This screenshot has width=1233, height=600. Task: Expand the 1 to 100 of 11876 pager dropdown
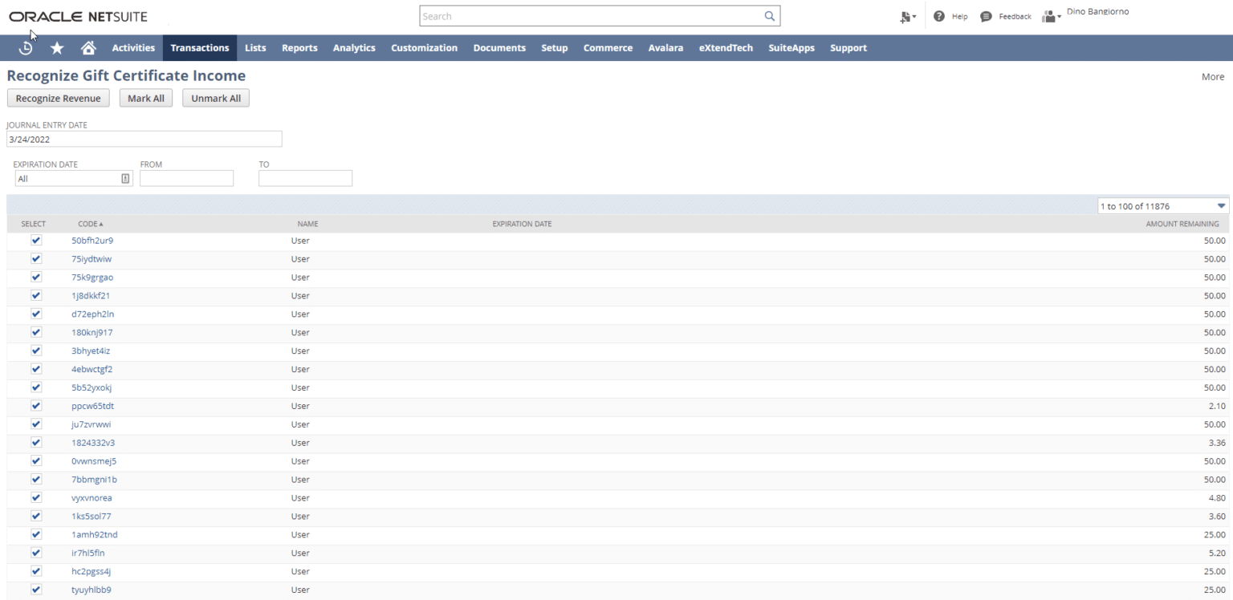pos(1220,205)
